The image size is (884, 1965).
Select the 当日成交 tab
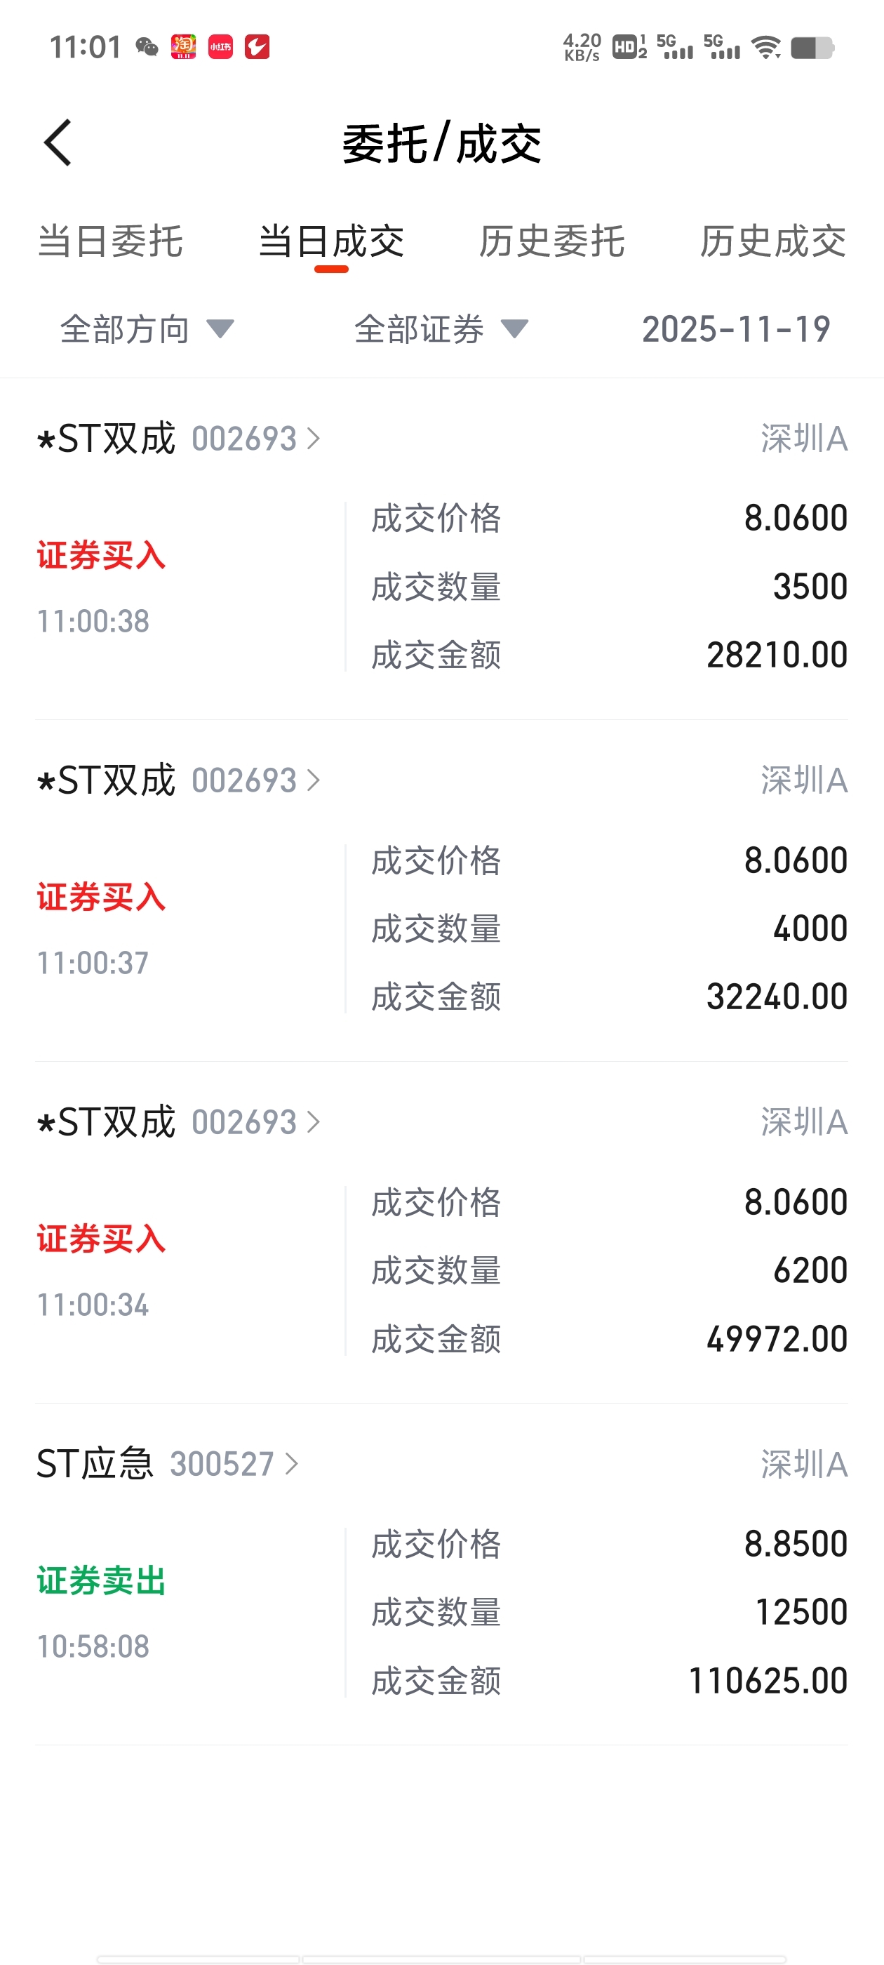coord(331,242)
